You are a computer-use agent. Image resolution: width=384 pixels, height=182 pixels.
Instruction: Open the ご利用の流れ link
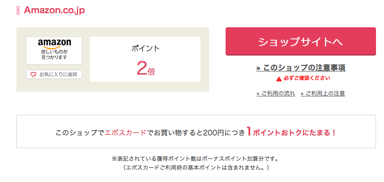pyautogui.click(x=276, y=93)
